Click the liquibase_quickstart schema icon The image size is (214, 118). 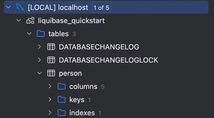[x=30, y=21]
